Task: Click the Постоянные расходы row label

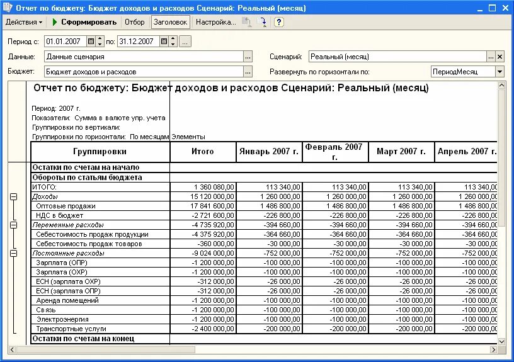Action: coord(68,253)
